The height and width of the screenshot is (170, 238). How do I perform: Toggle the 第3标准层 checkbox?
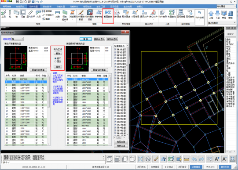pos(115,55)
